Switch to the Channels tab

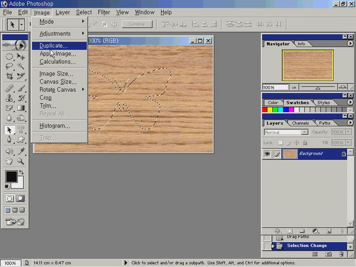click(x=301, y=123)
